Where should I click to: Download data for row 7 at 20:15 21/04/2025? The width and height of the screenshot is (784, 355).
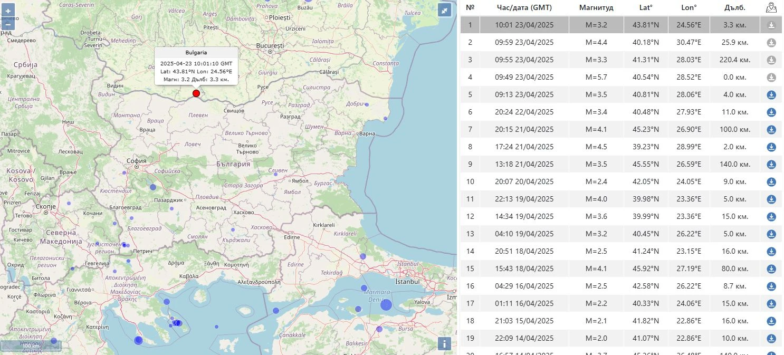(x=771, y=130)
